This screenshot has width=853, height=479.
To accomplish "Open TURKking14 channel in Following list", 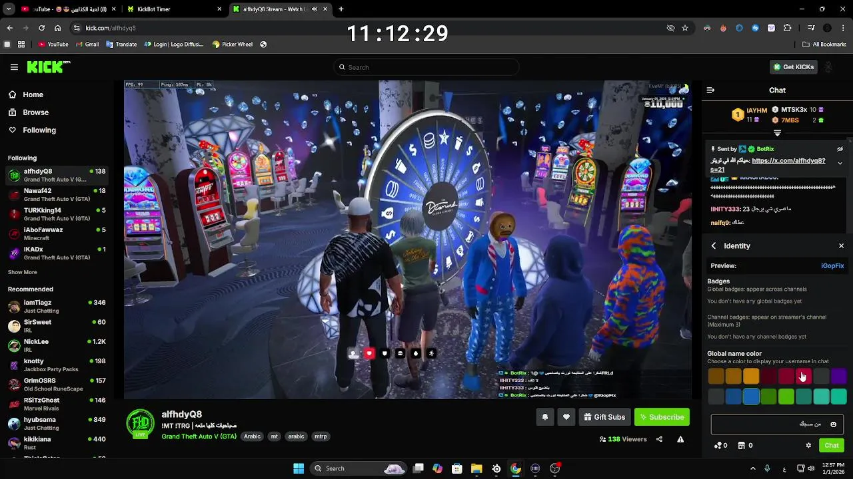I will pyautogui.click(x=57, y=214).
